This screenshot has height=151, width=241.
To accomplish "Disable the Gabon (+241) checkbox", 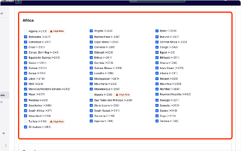I will [x=26, y=63].
